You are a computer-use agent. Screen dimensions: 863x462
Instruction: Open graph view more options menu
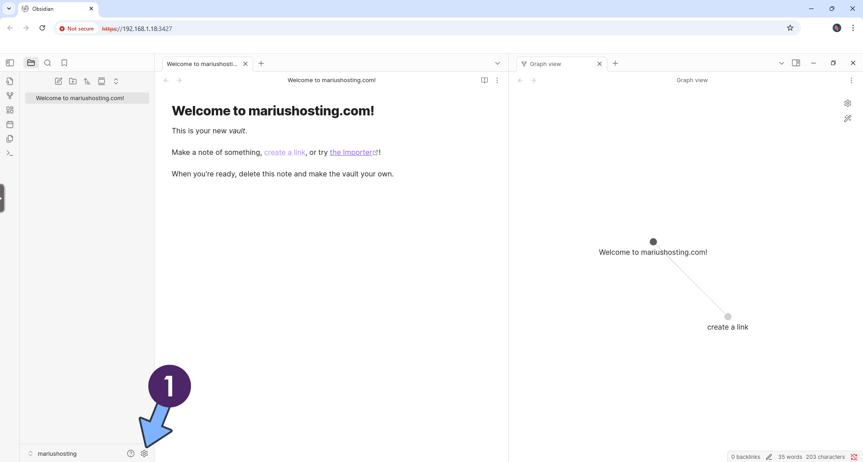tap(851, 80)
